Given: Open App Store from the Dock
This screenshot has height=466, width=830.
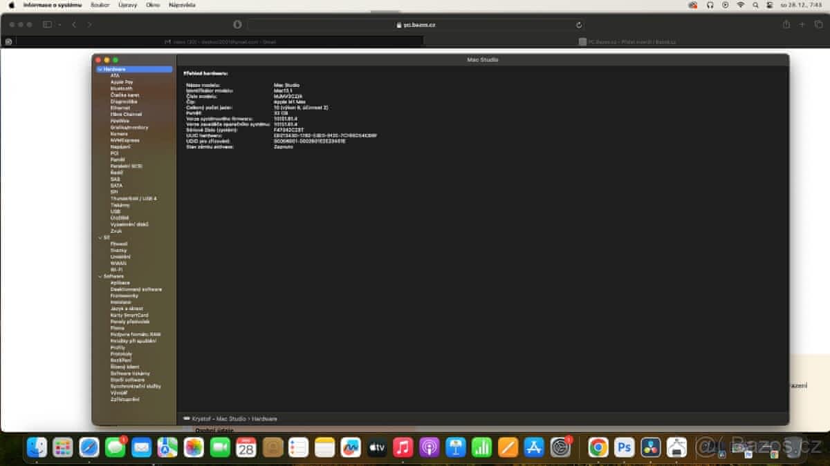Looking at the screenshot, I should (534, 447).
